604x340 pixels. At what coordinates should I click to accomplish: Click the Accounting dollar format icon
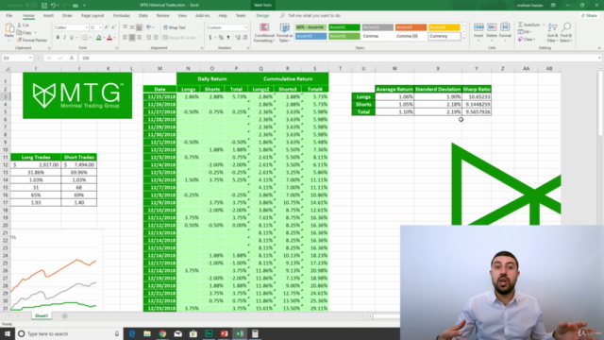coord(210,38)
